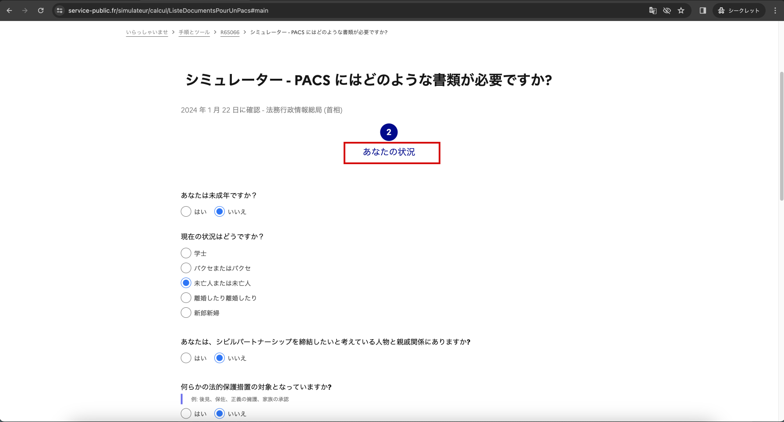This screenshot has width=784, height=422.
Task: Choose 離婚したり離婚したり option
Action: coord(186,298)
